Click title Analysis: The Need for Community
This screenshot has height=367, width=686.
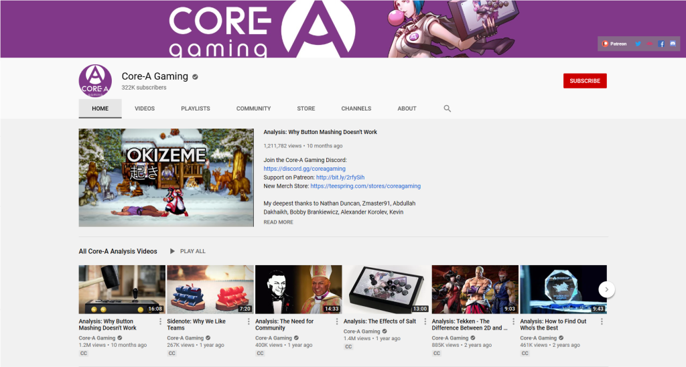(284, 325)
